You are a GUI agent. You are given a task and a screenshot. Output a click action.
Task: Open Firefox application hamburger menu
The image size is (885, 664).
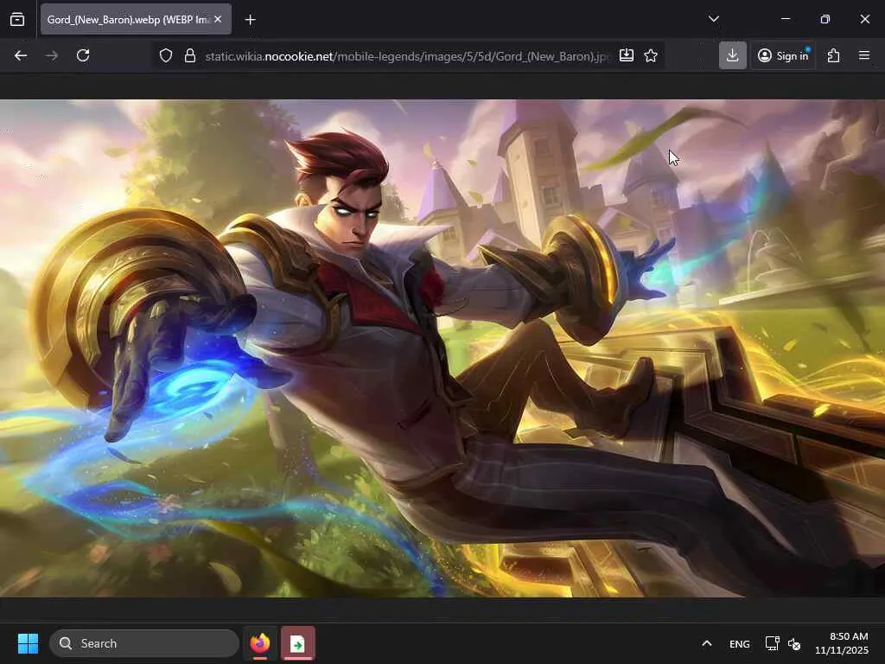864,55
